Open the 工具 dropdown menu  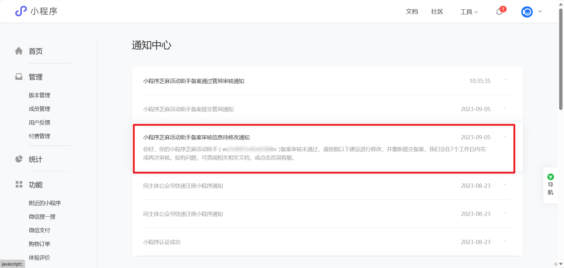(469, 12)
